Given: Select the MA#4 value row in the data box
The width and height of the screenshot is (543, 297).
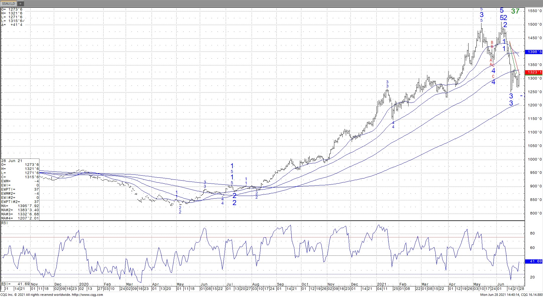Looking at the screenshot, I should (20, 218).
